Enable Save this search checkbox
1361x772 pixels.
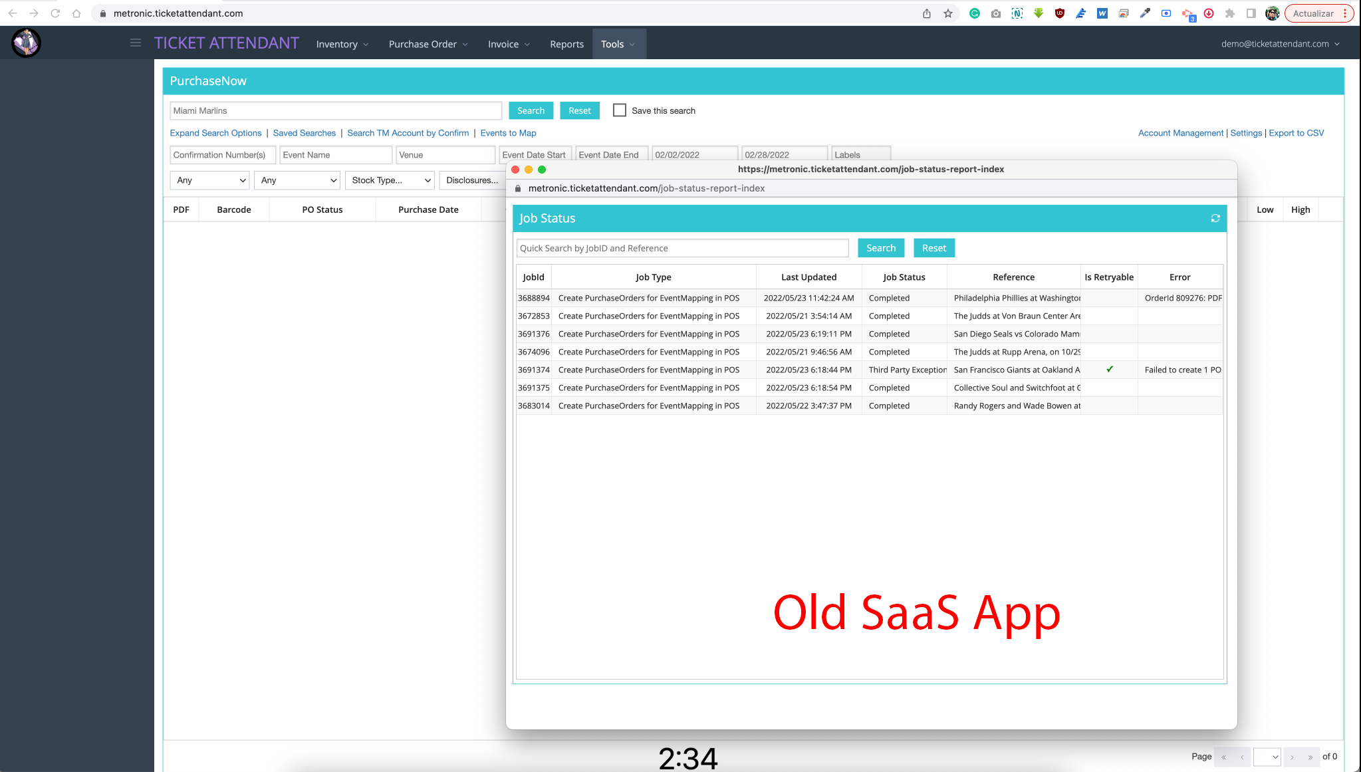tap(620, 110)
